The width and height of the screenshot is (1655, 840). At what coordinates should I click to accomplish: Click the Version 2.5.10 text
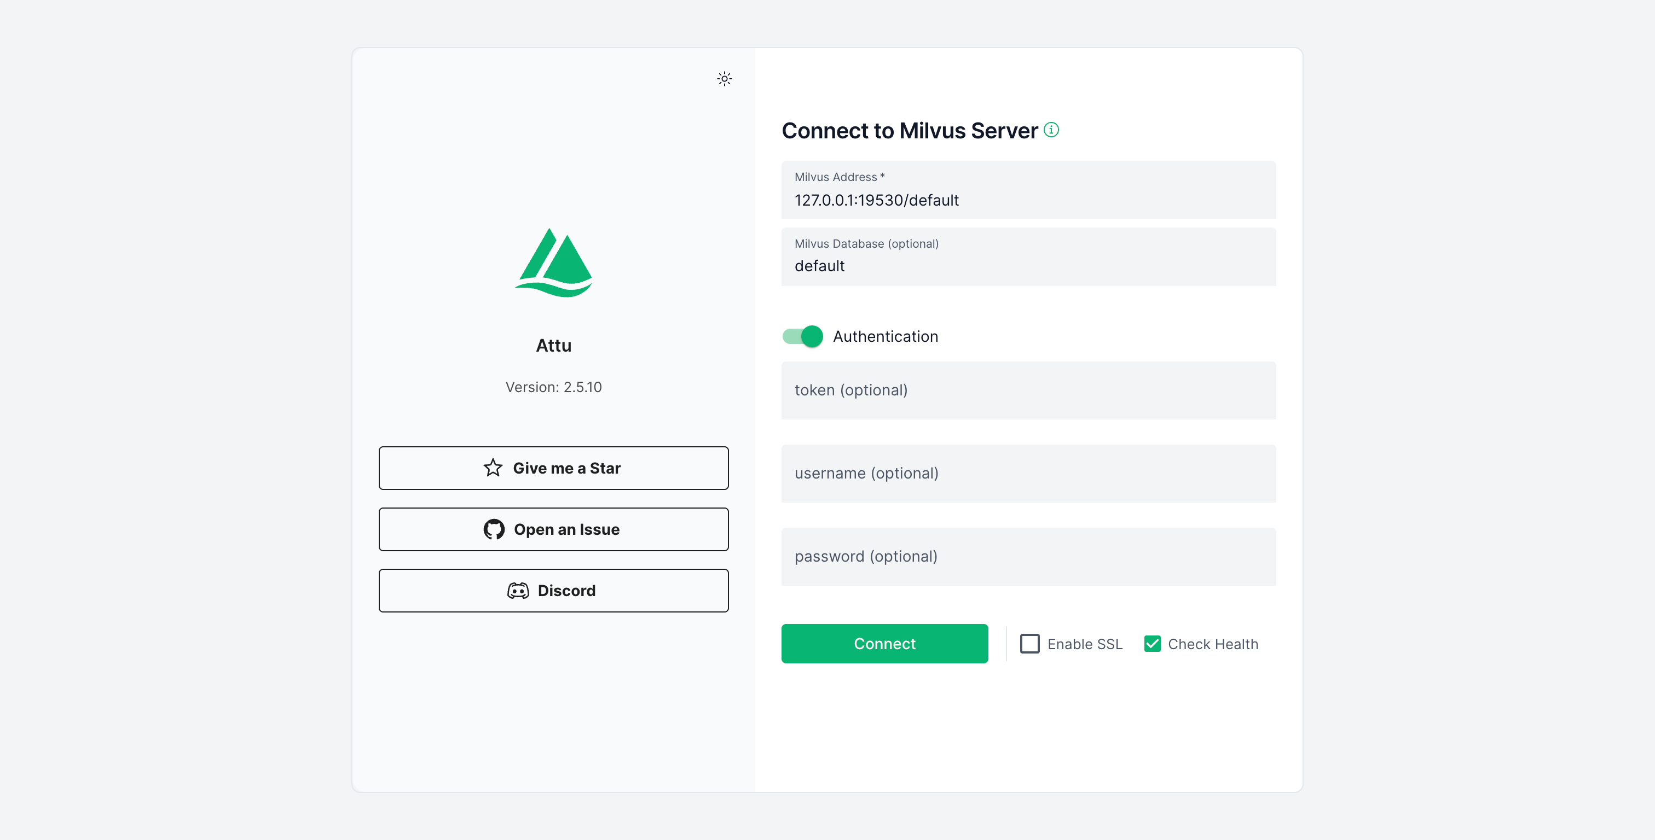click(553, 387)
